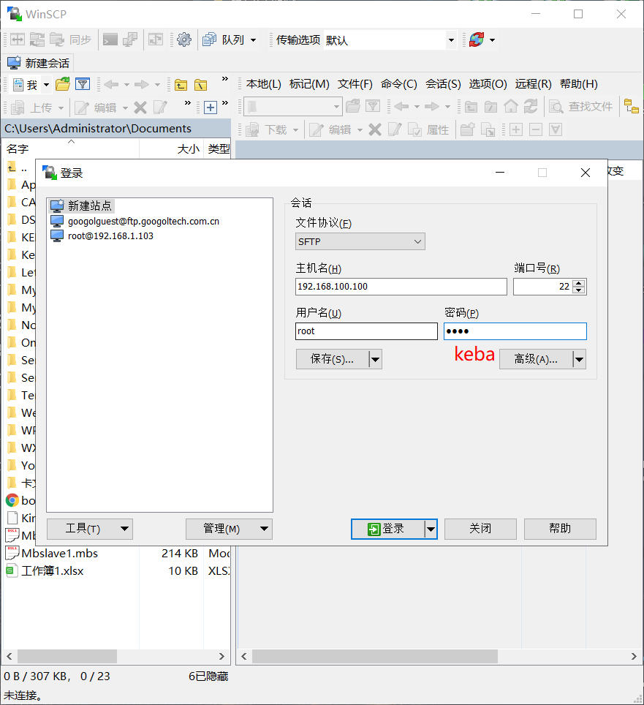This screenshot has height=705, width=644.
Task: Click the Login (登录) button
Action: coord(388,529)
